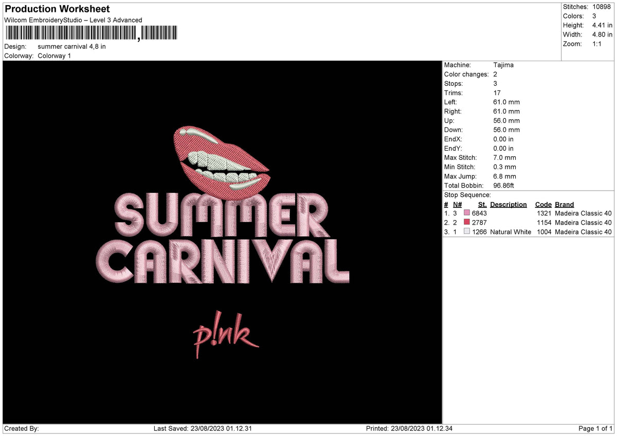This screenshot has height=436, width=617.
Task: Click the EndY value 0.00 in
Action: point(503,148)
